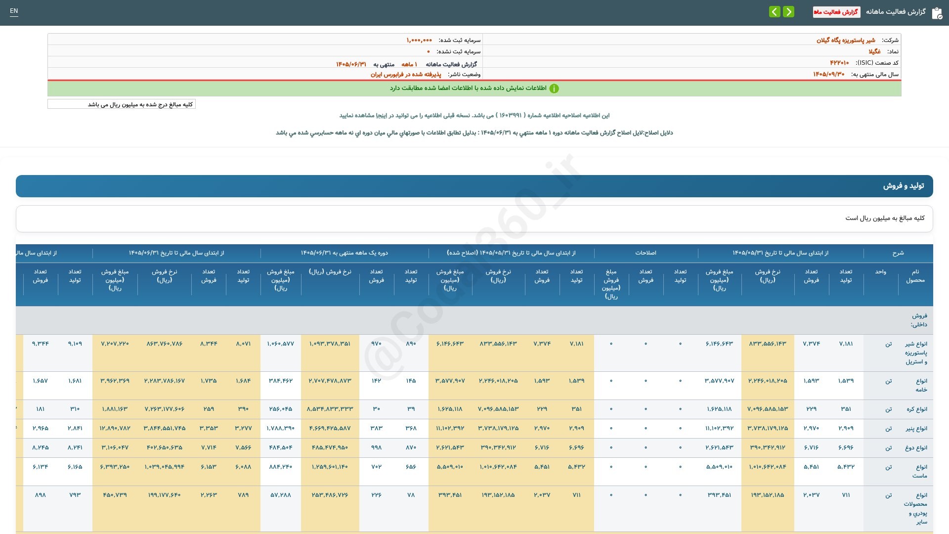Click the green left arrow button
Viewport: 949px width, 534px height.
pyautogui.click(x=775, y=12)
